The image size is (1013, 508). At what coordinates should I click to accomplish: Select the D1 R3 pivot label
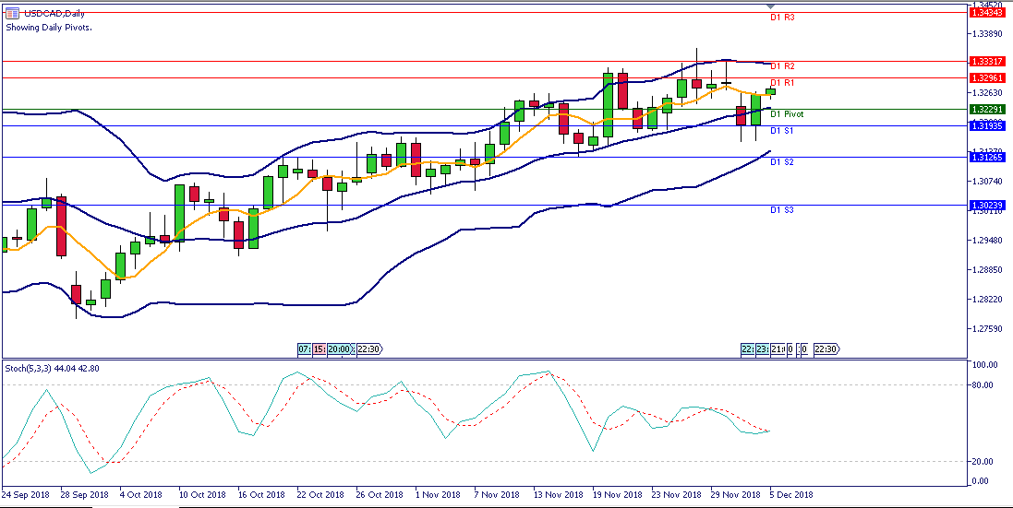click(x=782, y=18)
